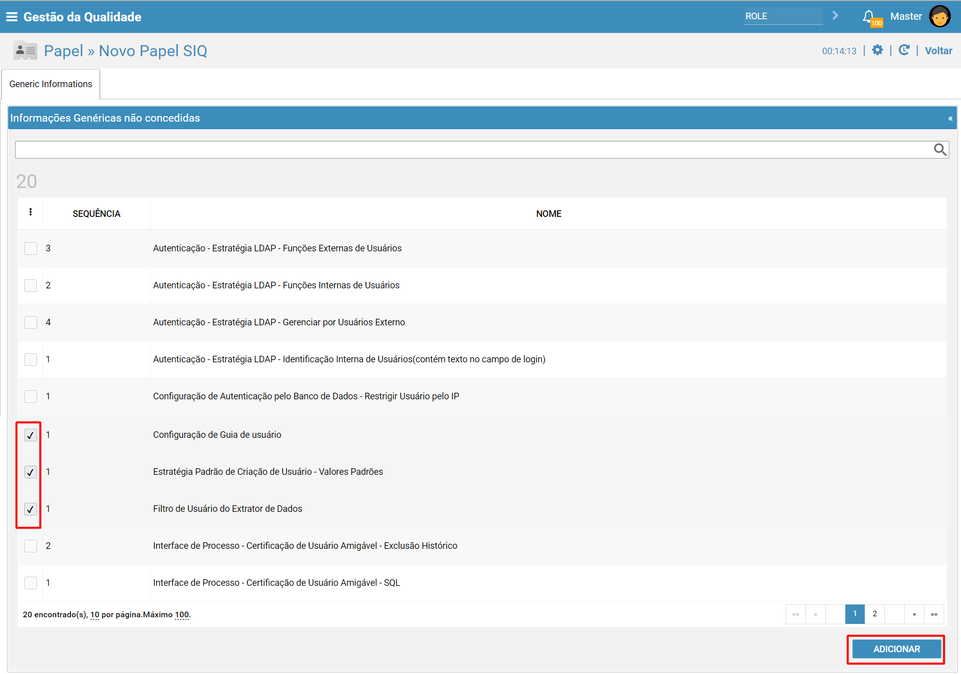The height and width of the screenshot is (674, 961).
Task: Collapse the Informações Genéricas não concedidas panel
Action: pos(950,118)
